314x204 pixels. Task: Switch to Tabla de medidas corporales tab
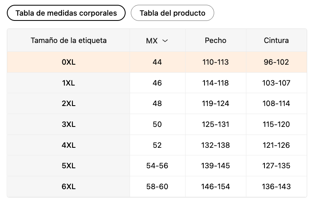[66, 13]
